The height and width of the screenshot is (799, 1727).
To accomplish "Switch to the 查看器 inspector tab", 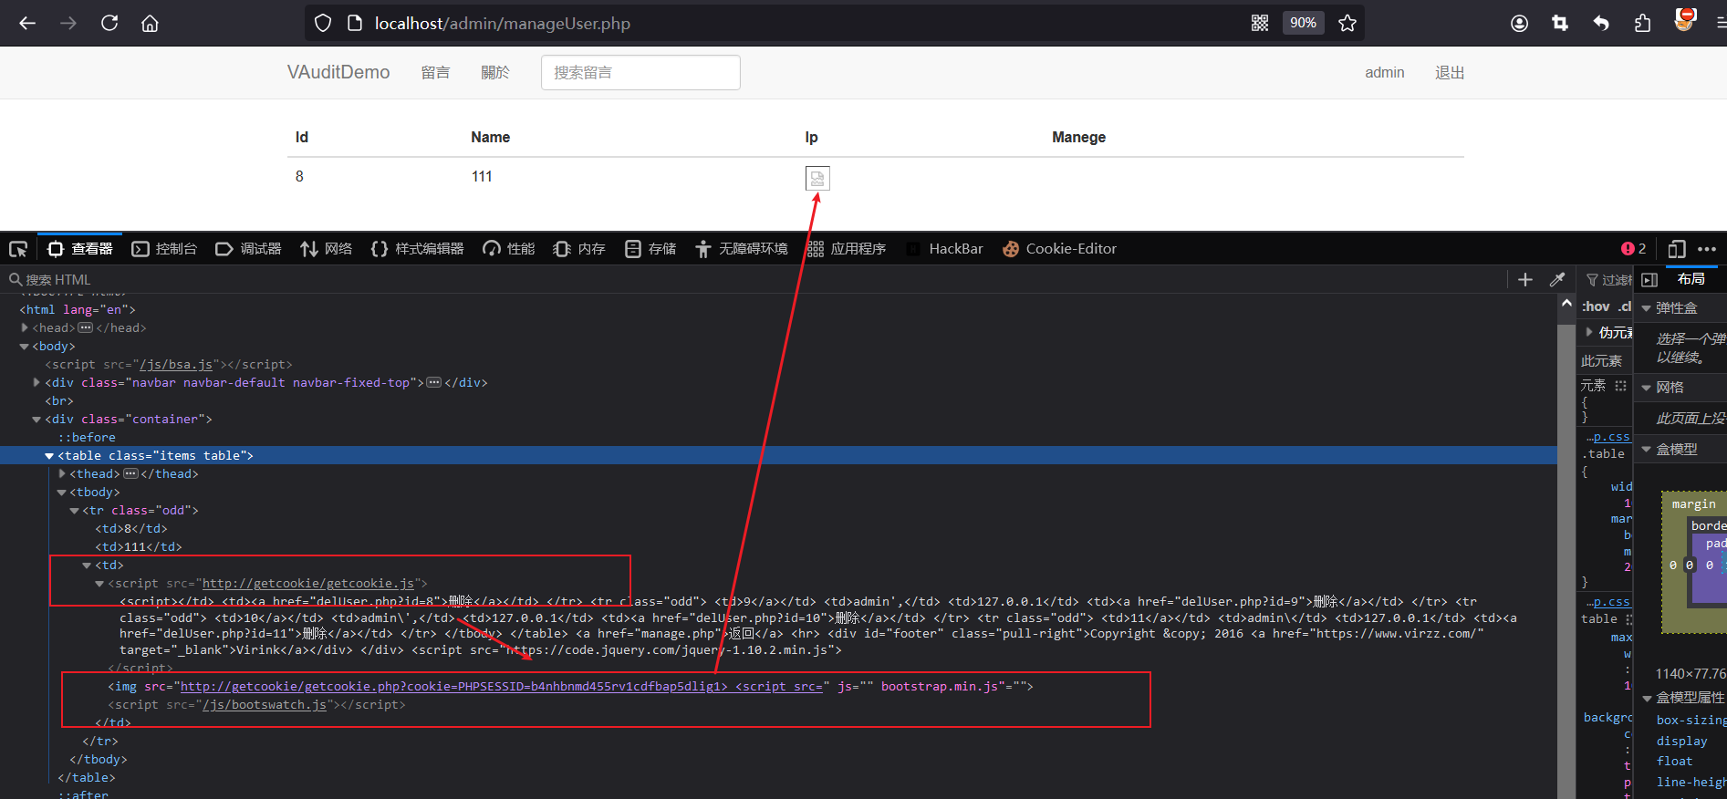I will tap(81, 249).
